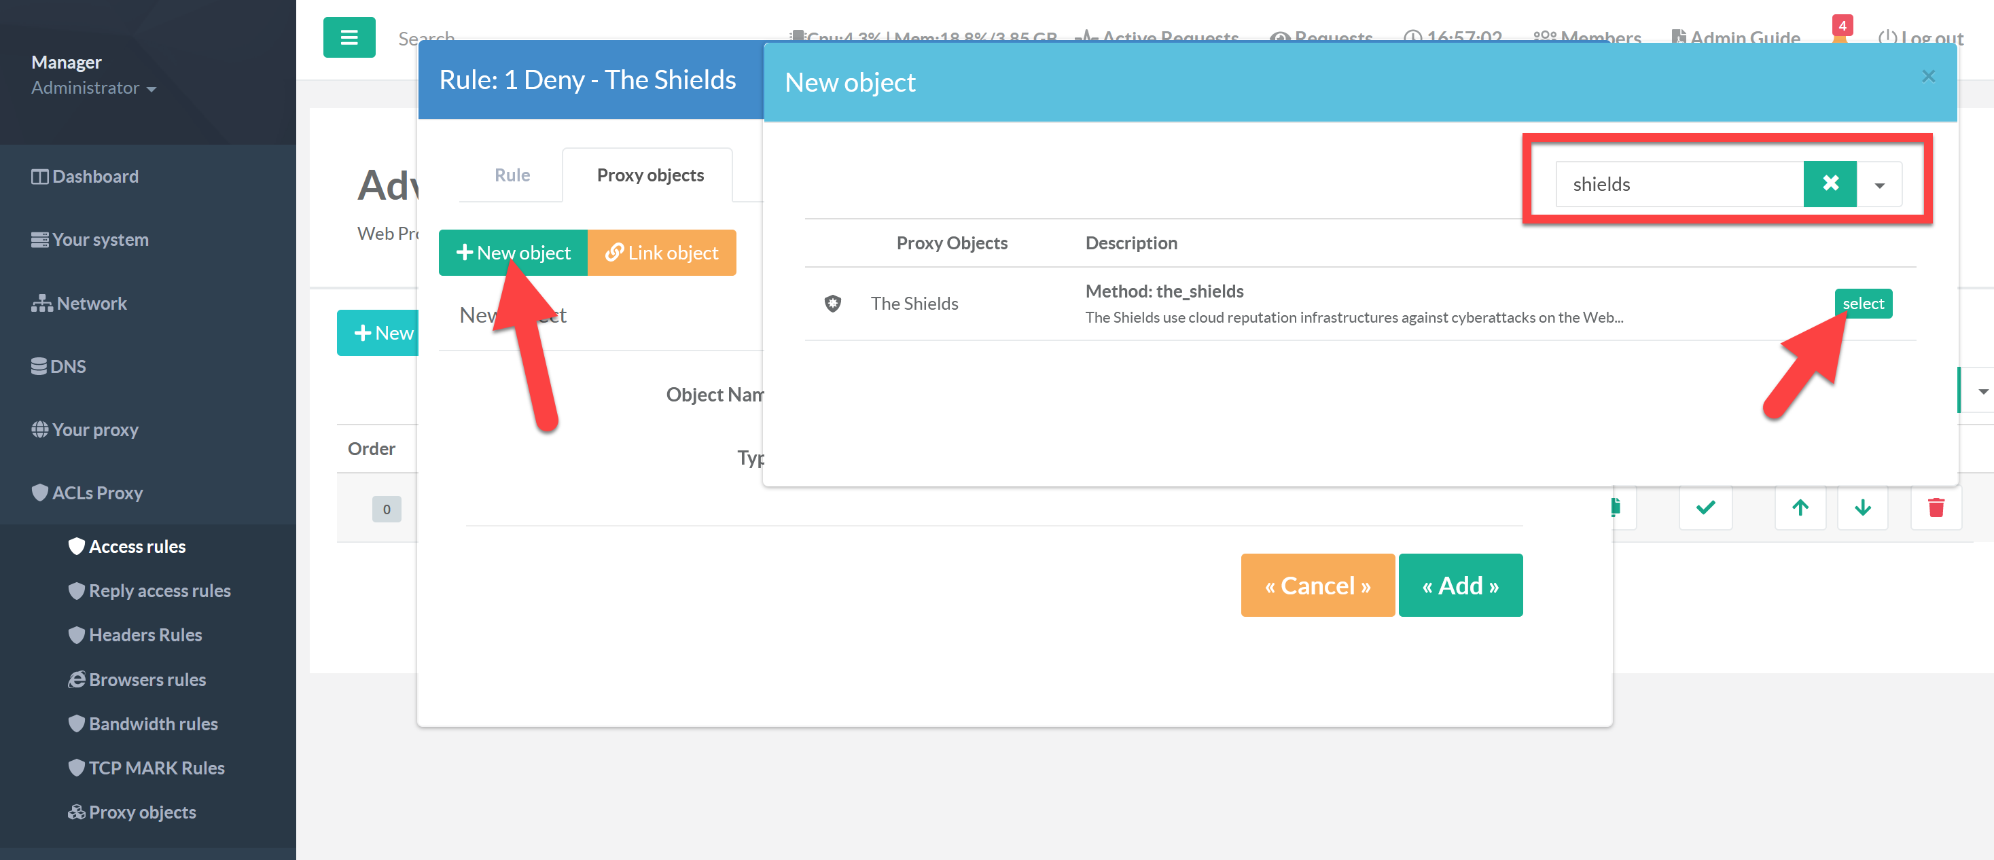Open Bandwidth rules in the sidebar
Image resolution: width=1994 pixels, height=860 pixels.
152,723
